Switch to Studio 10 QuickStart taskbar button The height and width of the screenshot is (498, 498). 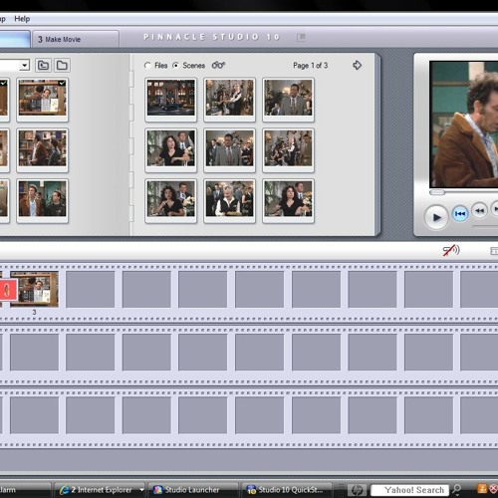click(288, 490)
